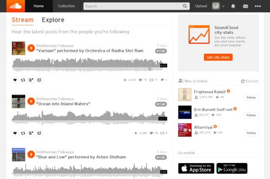Click the Get city stats button

coord(218,57)
